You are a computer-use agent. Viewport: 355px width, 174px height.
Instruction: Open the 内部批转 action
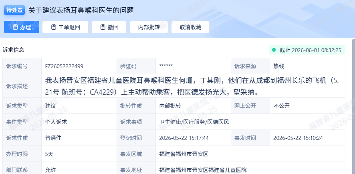coord(149,27)
